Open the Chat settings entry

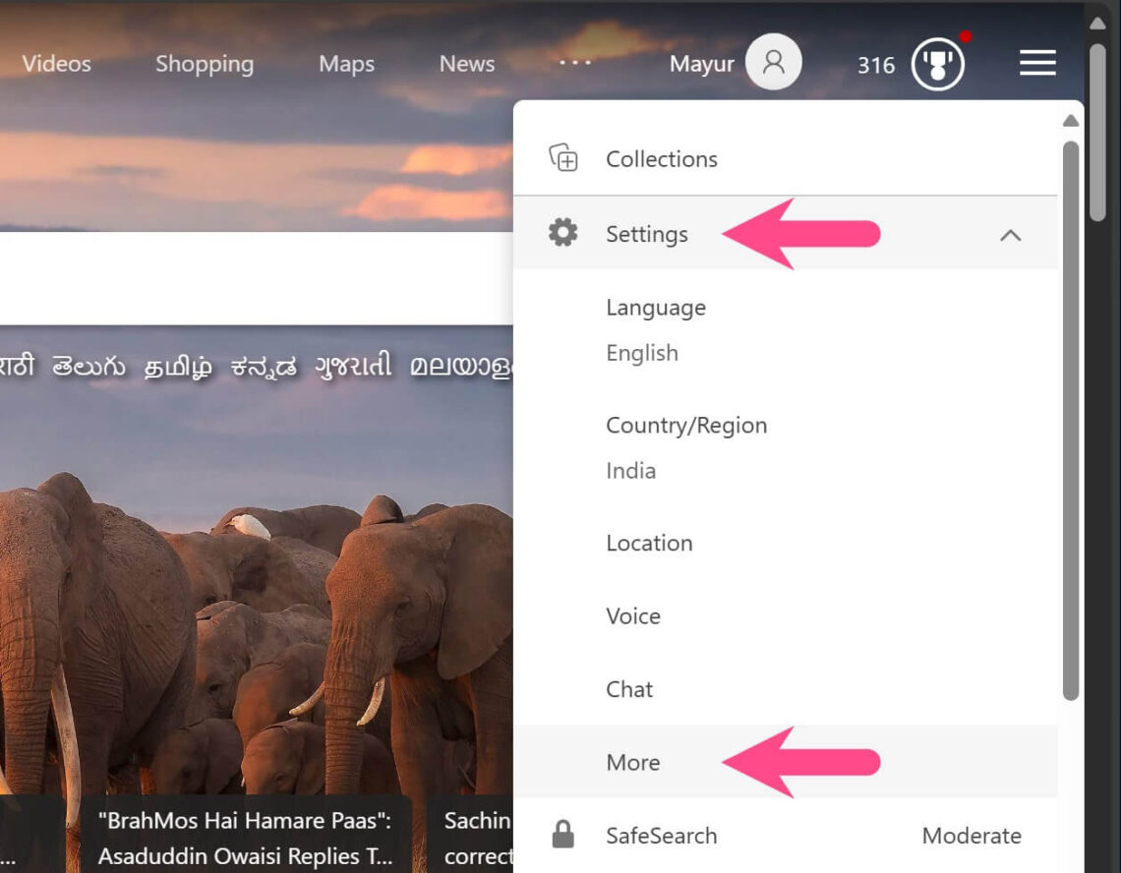[629, 688]
